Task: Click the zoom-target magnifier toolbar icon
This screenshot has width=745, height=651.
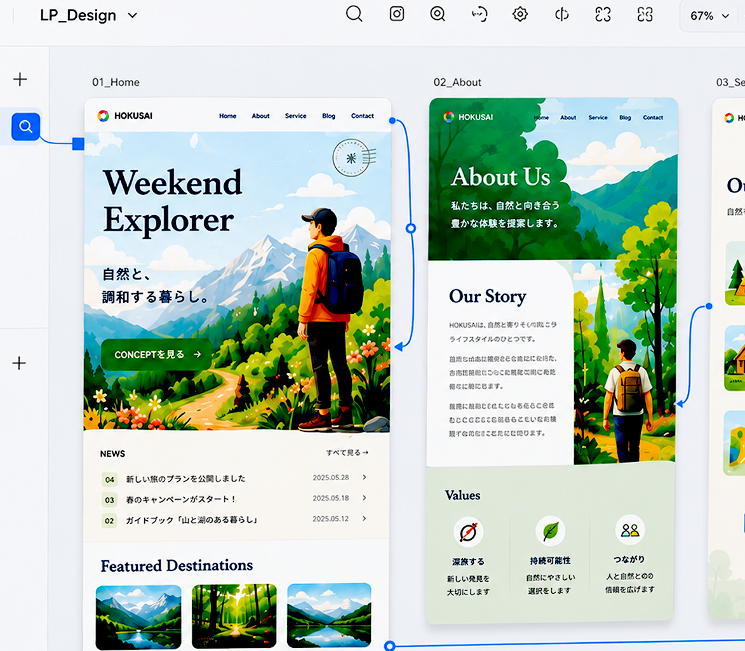Action: 438,14
